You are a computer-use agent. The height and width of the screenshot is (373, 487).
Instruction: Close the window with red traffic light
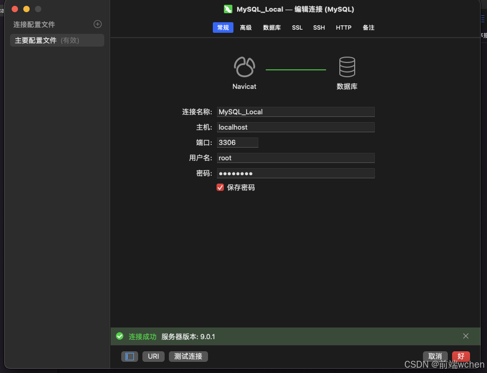point(15,9)
